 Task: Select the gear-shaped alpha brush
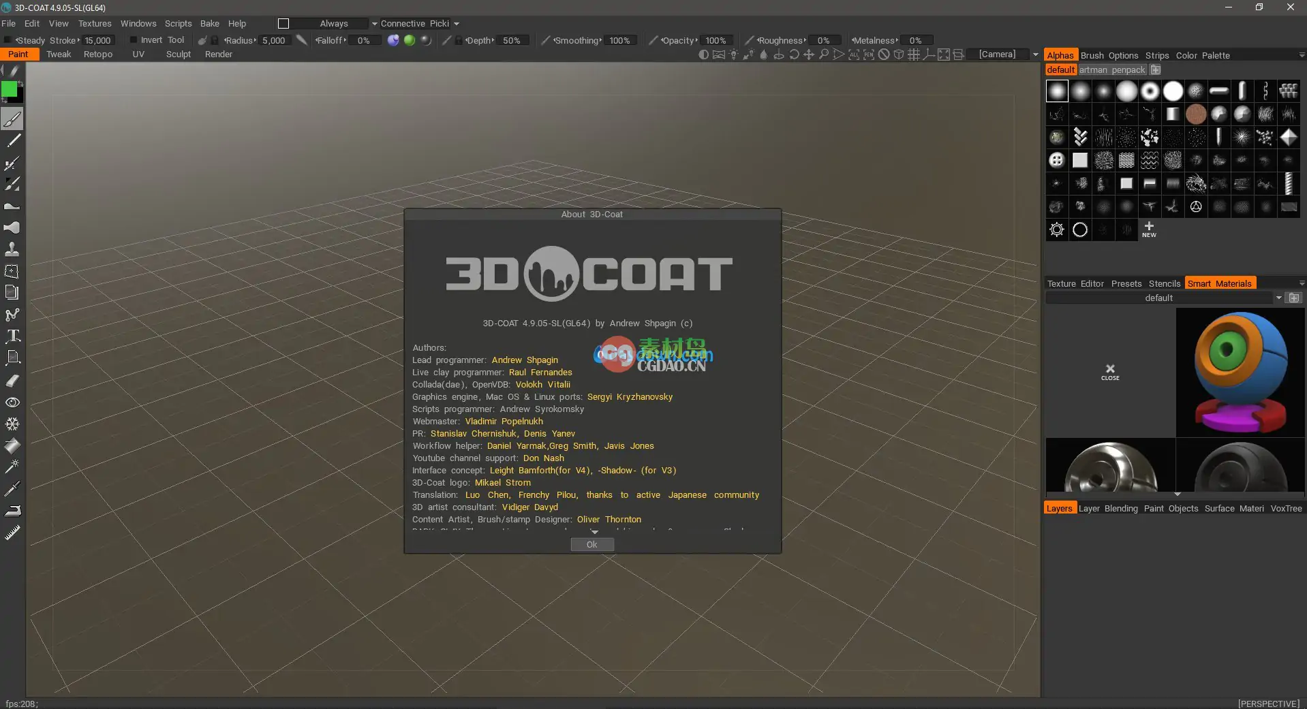(1057, 230)
